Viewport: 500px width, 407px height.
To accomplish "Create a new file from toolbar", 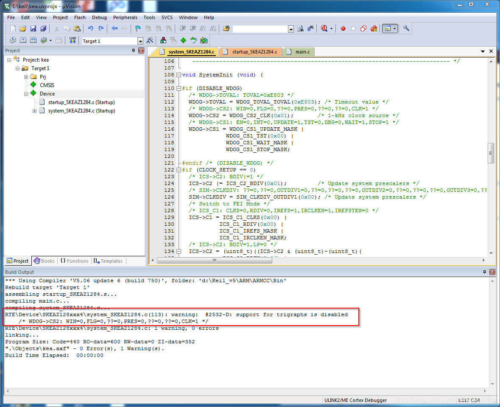I will pyautogui.click(x=13, y=28).
